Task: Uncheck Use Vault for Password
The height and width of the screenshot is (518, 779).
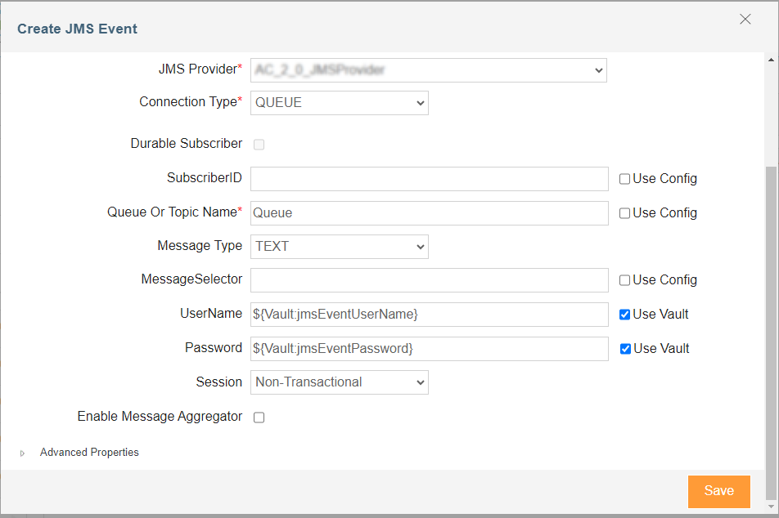Action: click(x=625, y=349)
